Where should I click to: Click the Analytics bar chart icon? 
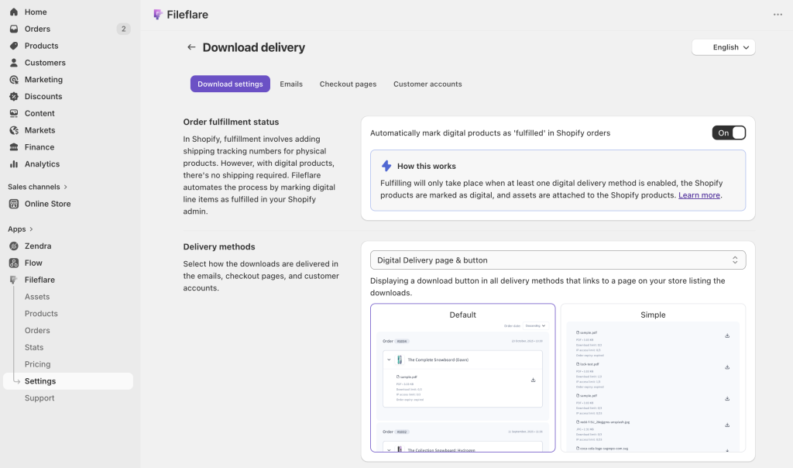point(14,164)
